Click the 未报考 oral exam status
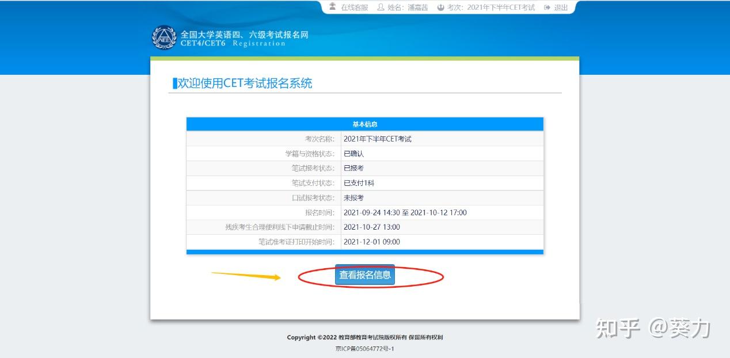The image size is (730, 358). point(353,197)
